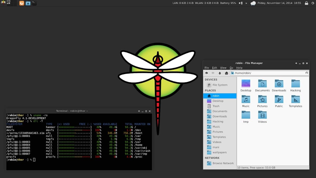Click the Home icon in File Manager toolbar
Screen dimensions: 316x178
pos(226,73)
